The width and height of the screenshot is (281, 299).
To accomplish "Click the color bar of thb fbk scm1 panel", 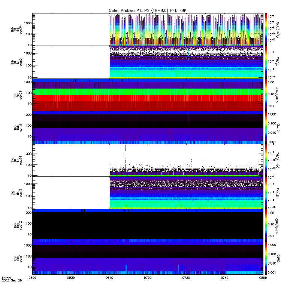I will 266,127.
